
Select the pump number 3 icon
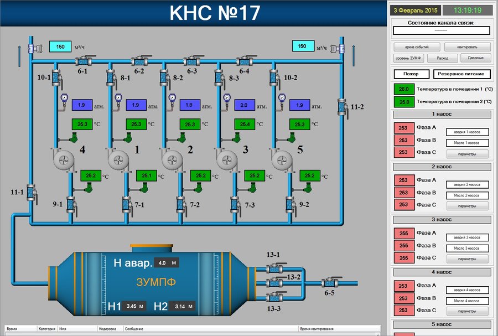click(227, 161)
